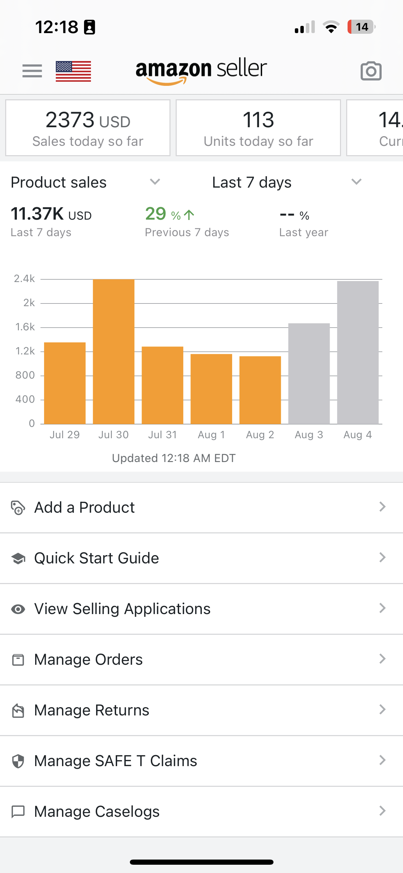The image size is (403, 873).
Task: Tap the Add a Product tag icon
Action: point(18,508)
